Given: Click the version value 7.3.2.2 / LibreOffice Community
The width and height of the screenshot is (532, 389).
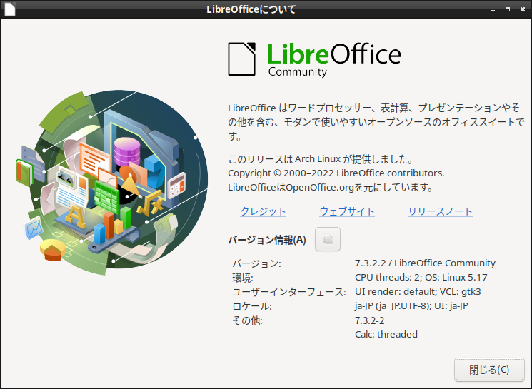Looking at the screenshot, I should tap(425, 263).
